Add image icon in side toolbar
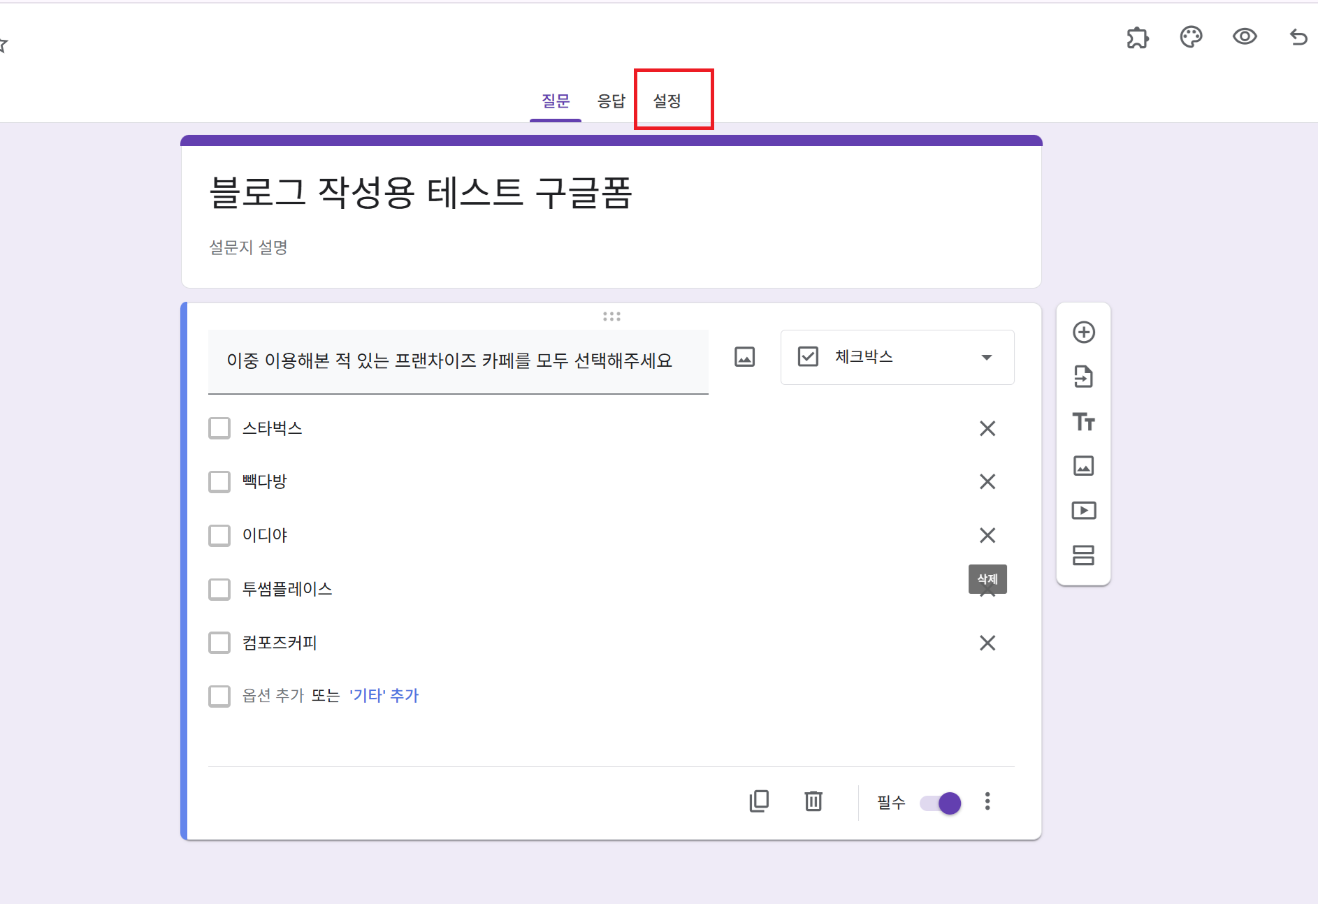This screenshot has height=904, width=1318. click(1084, 466)
